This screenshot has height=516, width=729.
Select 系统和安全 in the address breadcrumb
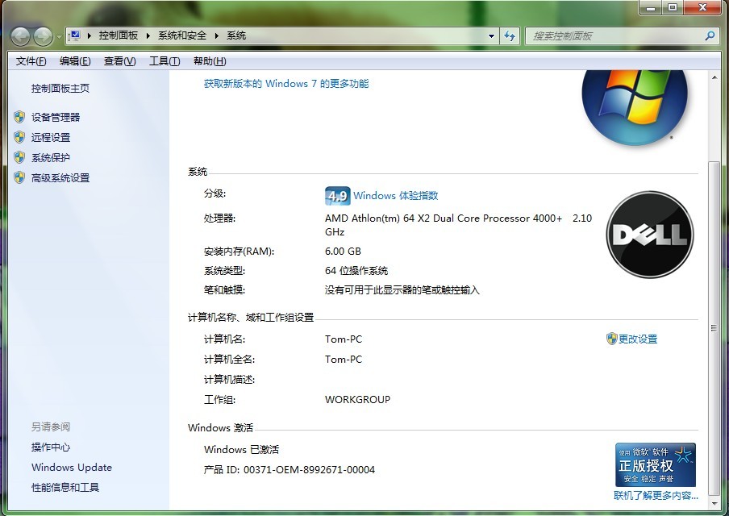(x=181, y=35)
